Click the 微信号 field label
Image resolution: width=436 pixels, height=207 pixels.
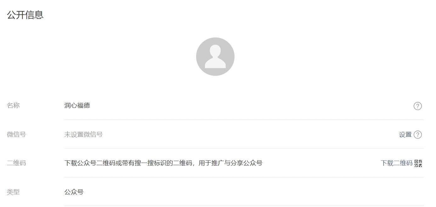[16, 135]
